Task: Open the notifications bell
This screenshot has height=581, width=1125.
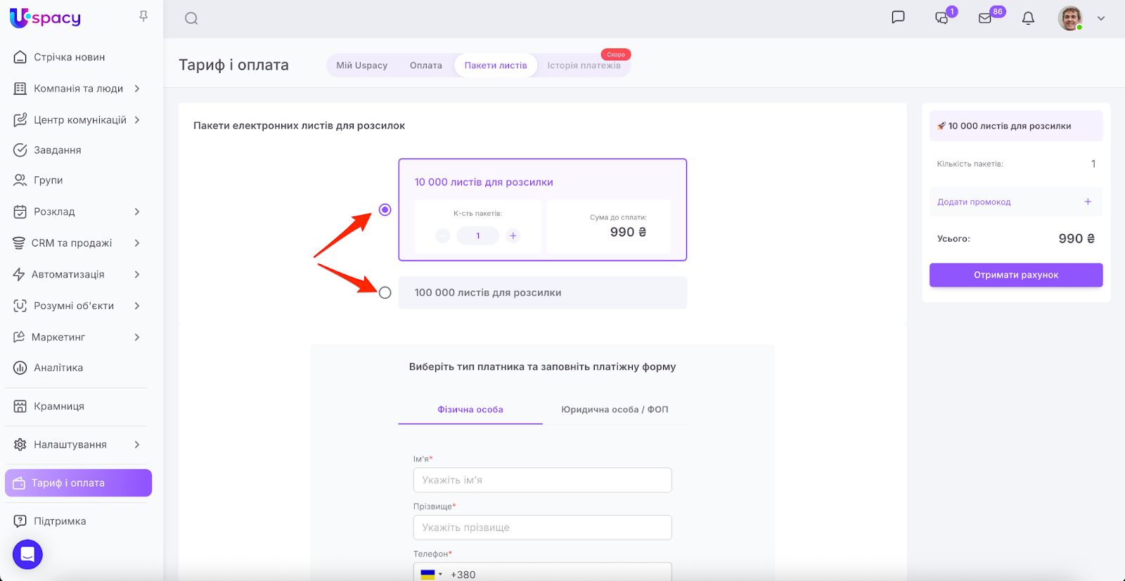Action: [1028, 18]
